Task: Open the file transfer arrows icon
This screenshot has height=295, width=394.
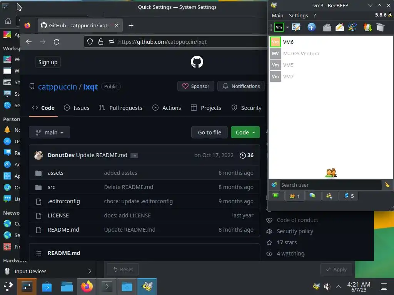Action: click(x=367, y=27)
